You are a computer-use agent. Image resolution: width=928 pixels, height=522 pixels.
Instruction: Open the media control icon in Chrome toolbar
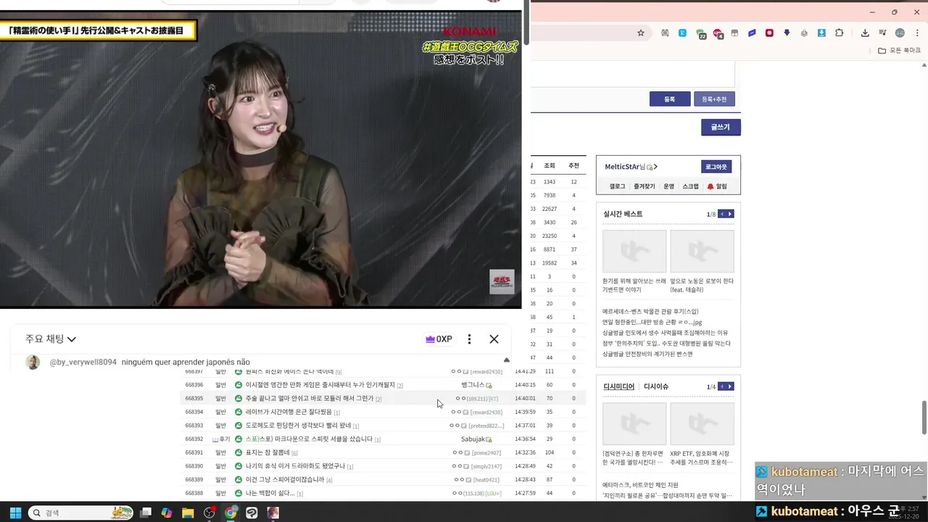[882, 33]
